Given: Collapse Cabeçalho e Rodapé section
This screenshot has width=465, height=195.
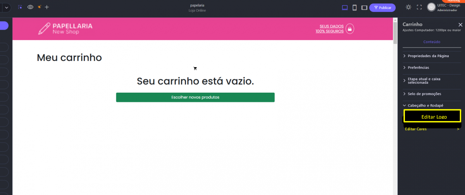Looking at the screenshot, I should [x=425, y=105].
